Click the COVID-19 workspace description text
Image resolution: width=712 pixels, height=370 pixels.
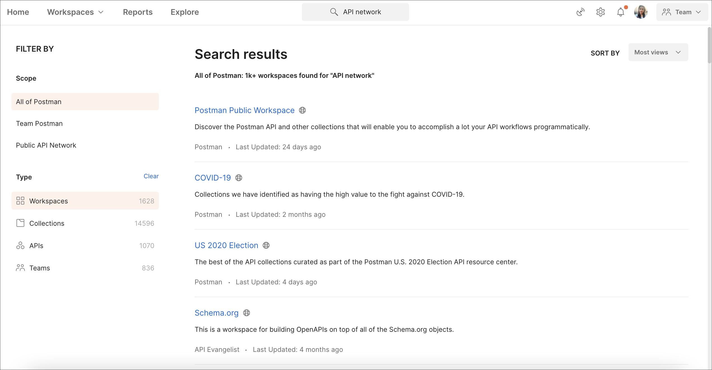(329, 194)
